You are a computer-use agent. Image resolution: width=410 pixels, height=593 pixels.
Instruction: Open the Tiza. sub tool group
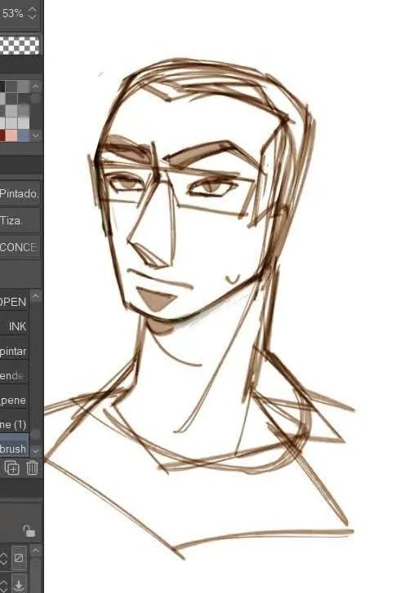pos(20,220)
